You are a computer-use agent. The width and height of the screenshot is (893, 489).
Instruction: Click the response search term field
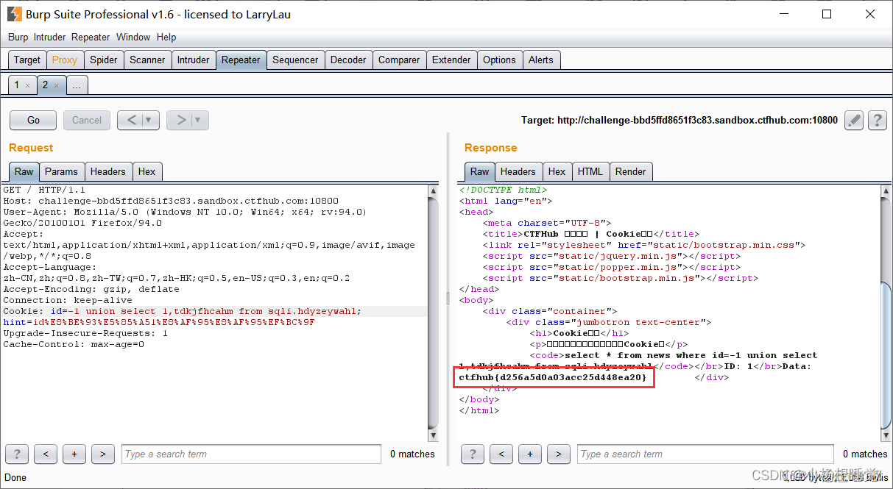point(705,454)
